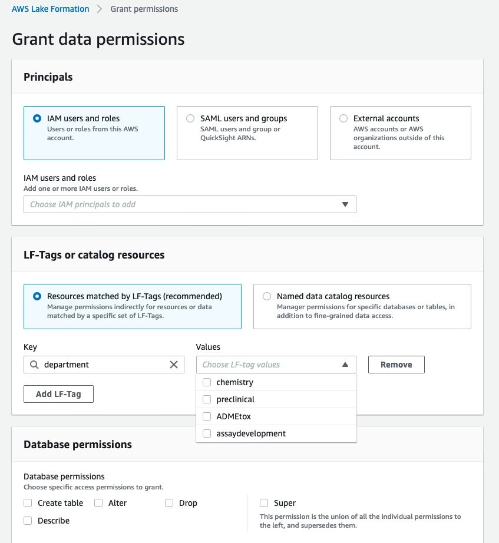Screen dimensions: 499x543
Task: Click the Super permission description text
Action: coord(361,521)
